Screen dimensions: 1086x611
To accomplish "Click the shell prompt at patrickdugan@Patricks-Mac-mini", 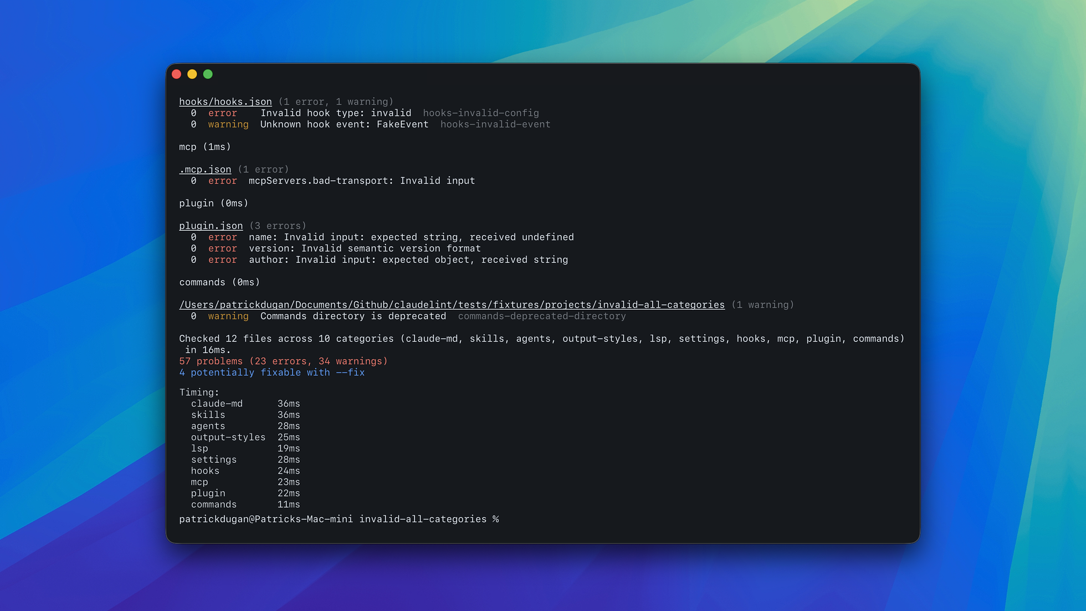I will 339,520.
